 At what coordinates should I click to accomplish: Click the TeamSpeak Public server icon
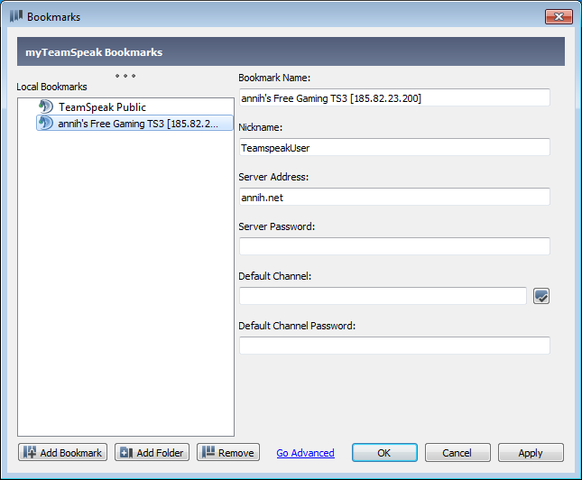point(46,107)
